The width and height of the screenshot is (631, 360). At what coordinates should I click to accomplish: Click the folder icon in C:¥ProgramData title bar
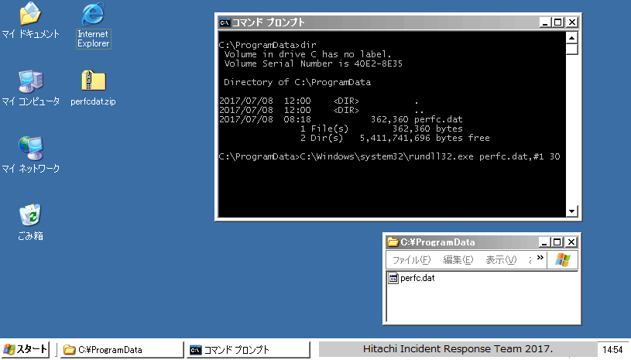[393, 242]
